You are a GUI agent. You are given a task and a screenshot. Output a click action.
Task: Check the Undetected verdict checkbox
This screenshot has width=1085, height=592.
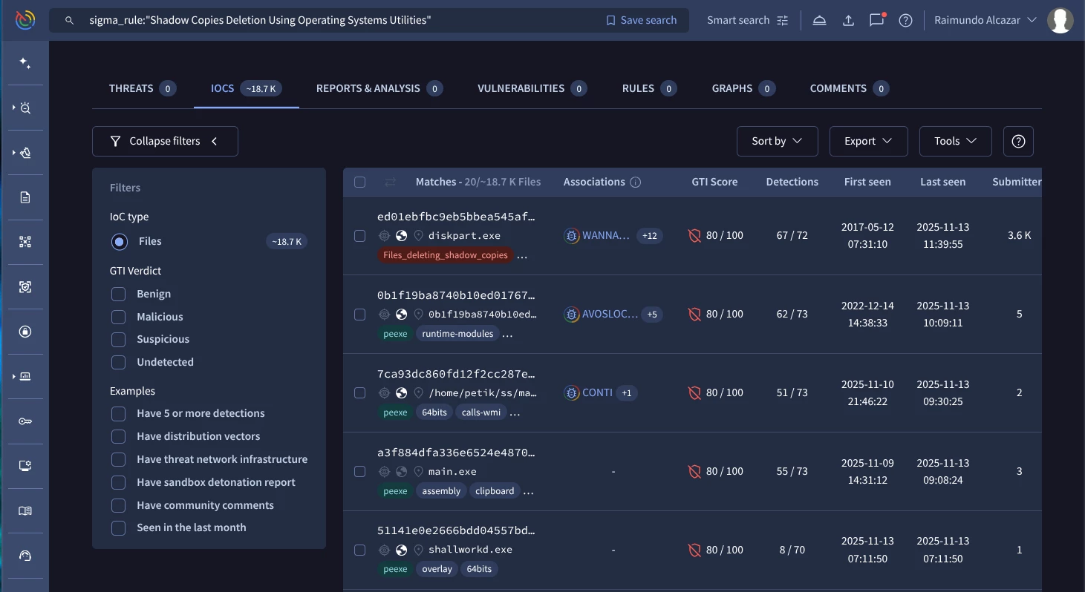tap(118, 362)
